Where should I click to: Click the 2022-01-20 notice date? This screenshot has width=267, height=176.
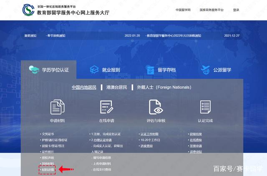click(132, 35)
